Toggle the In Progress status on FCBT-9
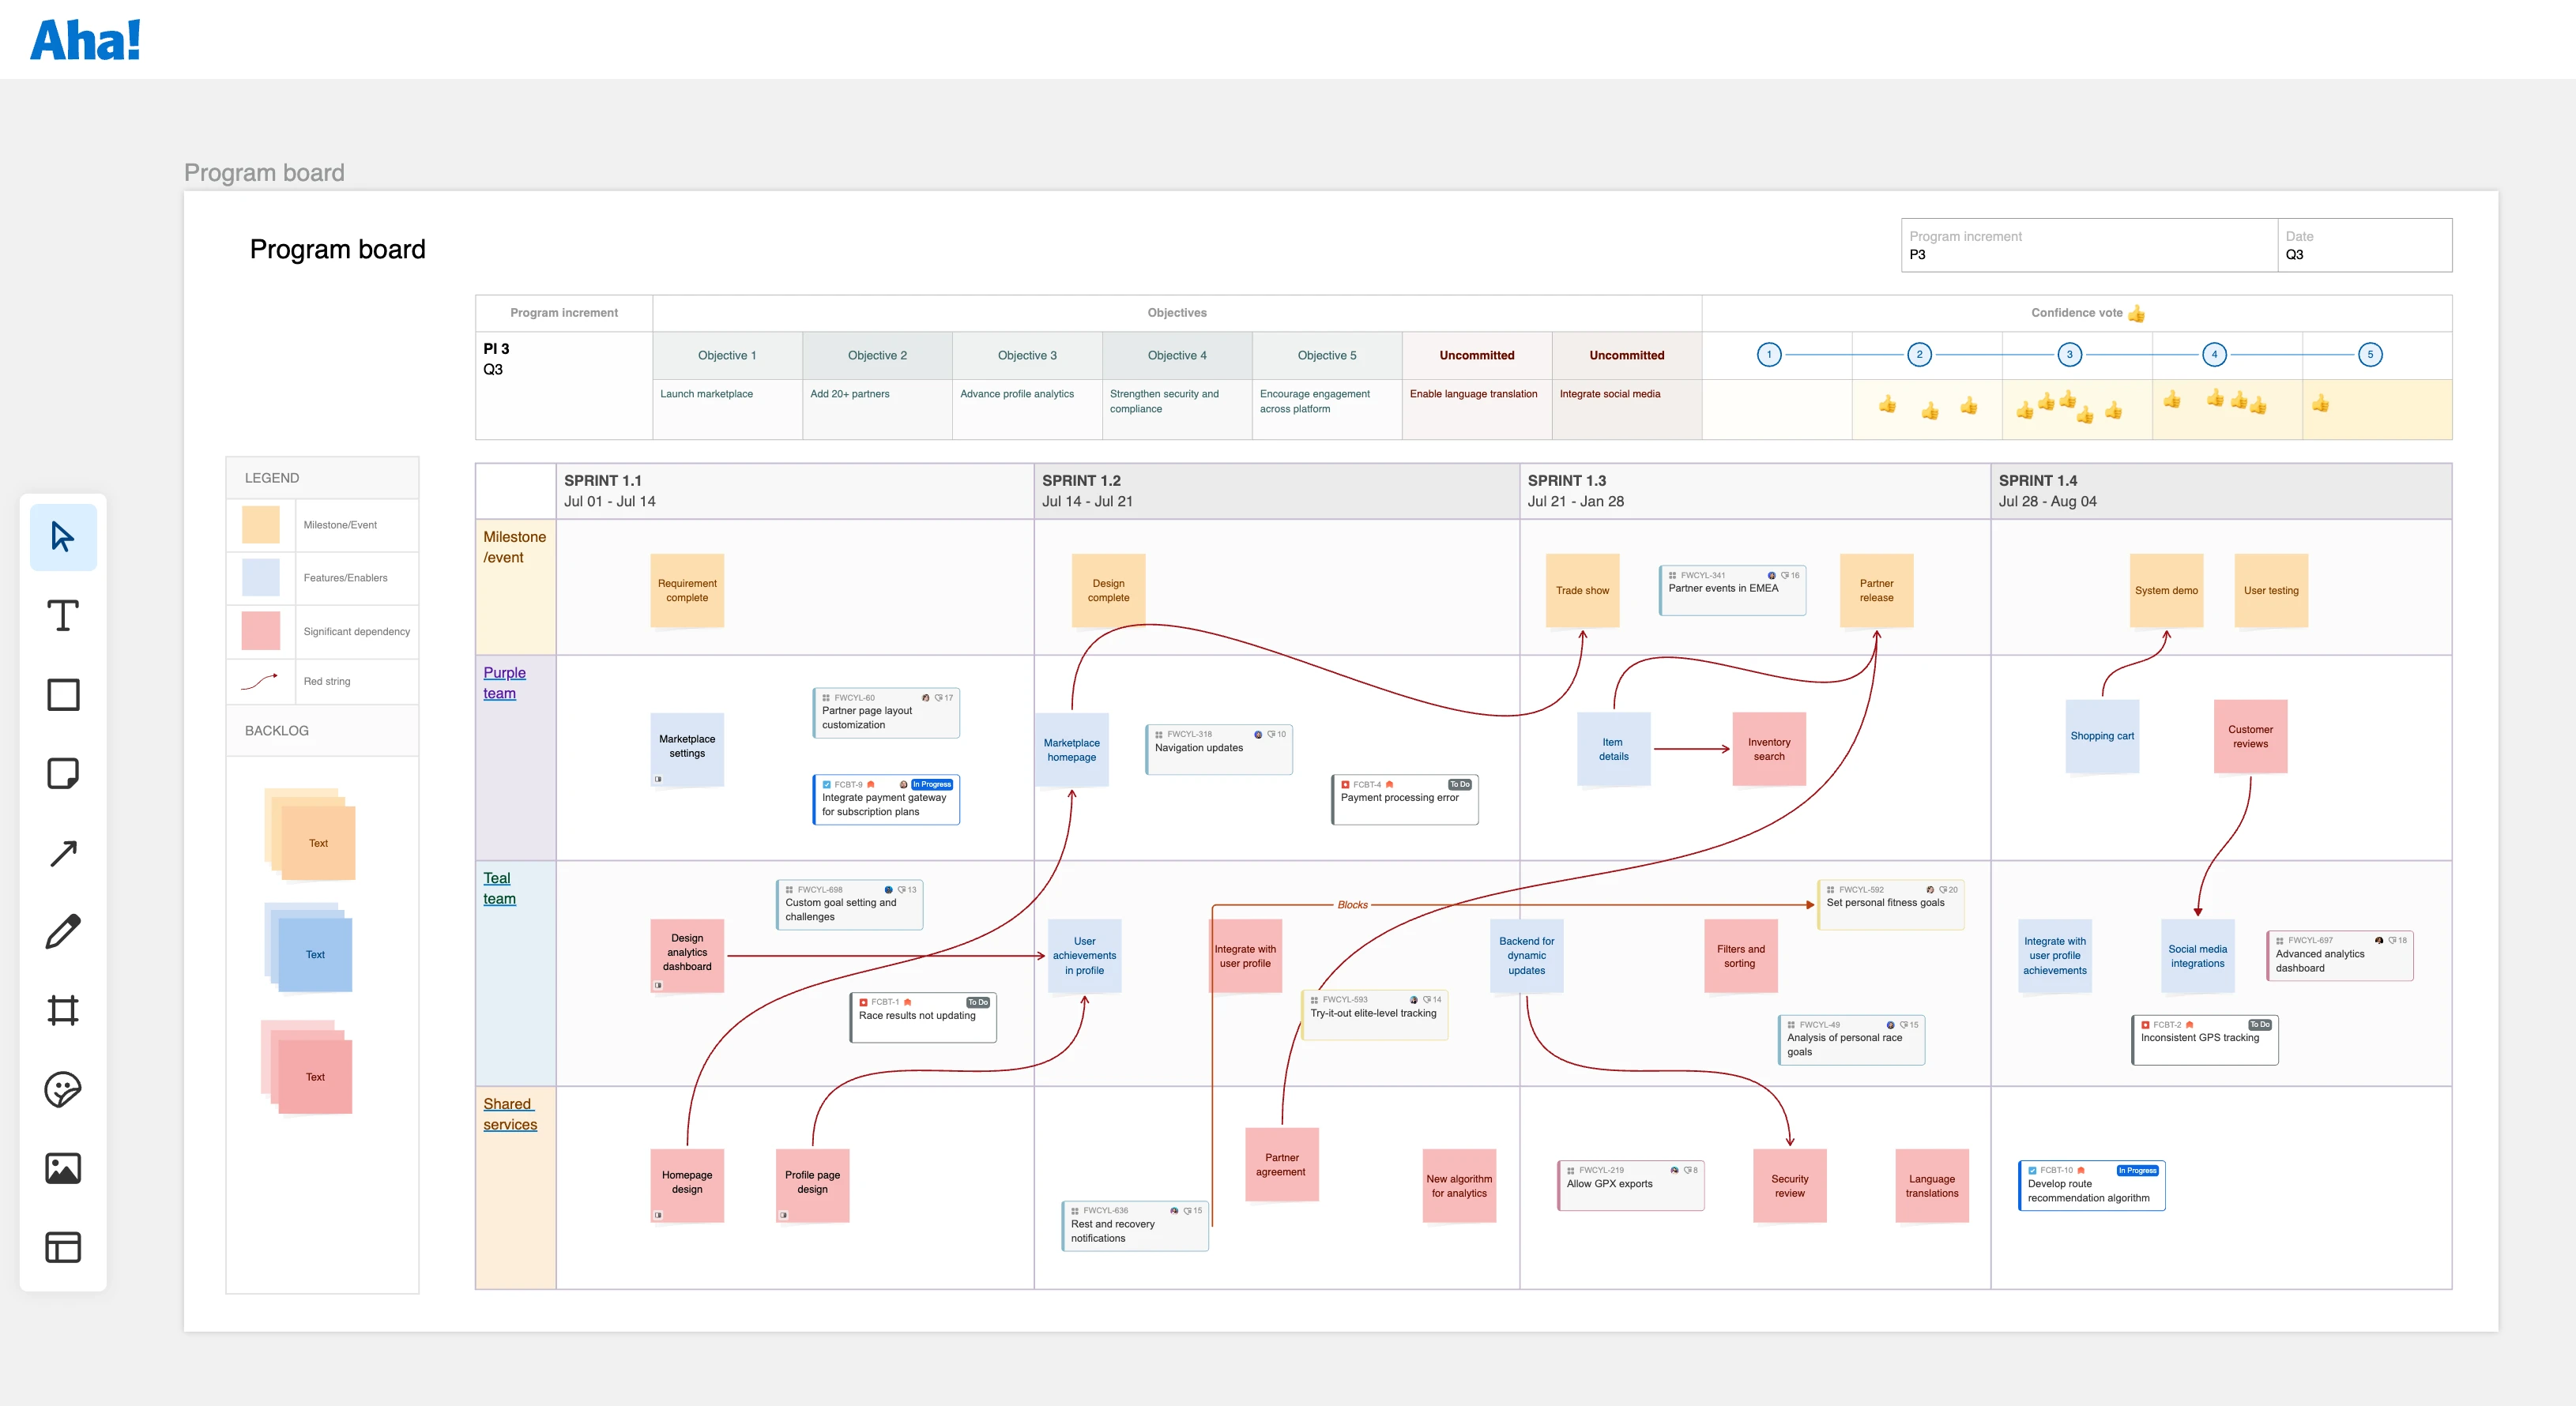This screenshot has height=1406, width=2576. [x=932, y=784]
